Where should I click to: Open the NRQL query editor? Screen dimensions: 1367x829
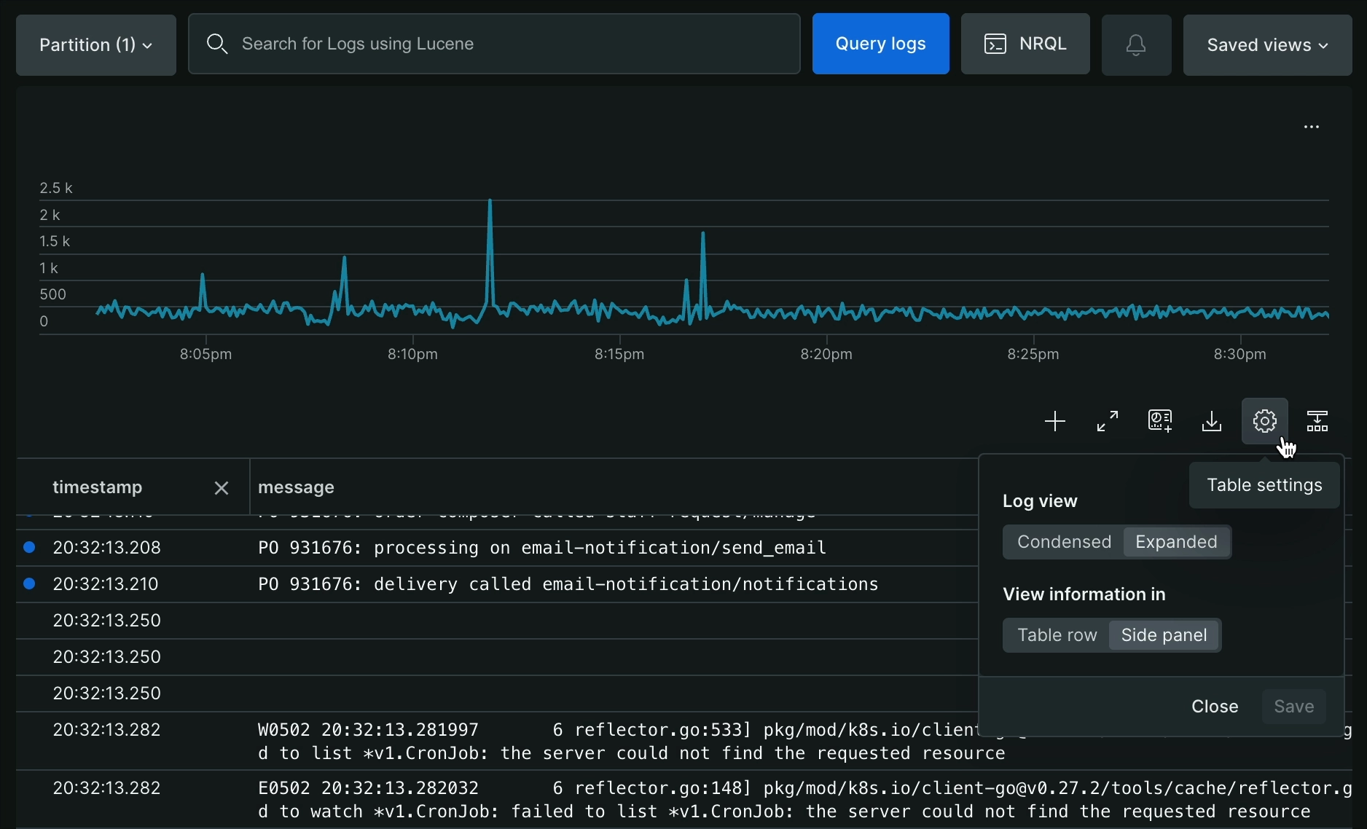point(1025,44)
